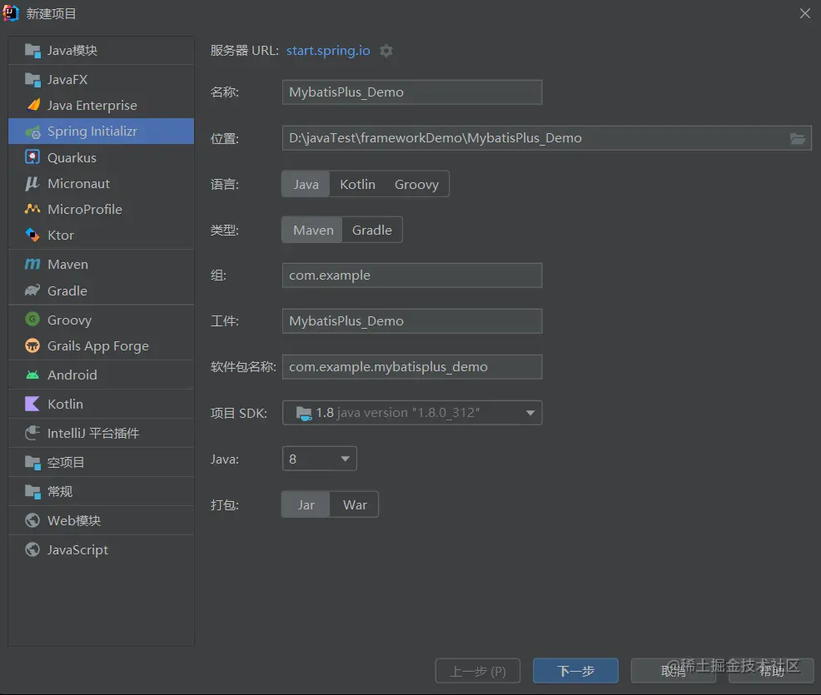Click the 软件包名称 field
Viewport: 821px width, 695px height.
point(412,367)
